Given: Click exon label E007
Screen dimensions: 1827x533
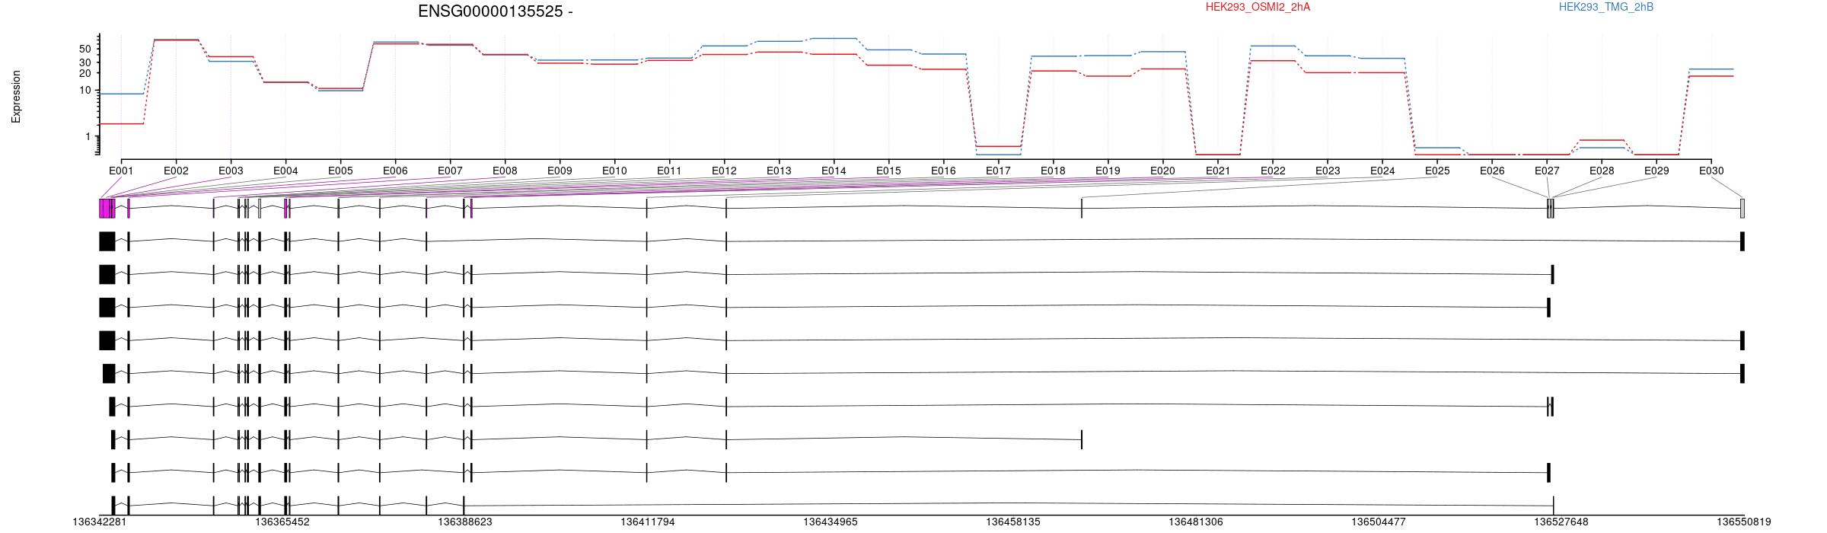Looking at the screenshot, I should coord(450,171).
